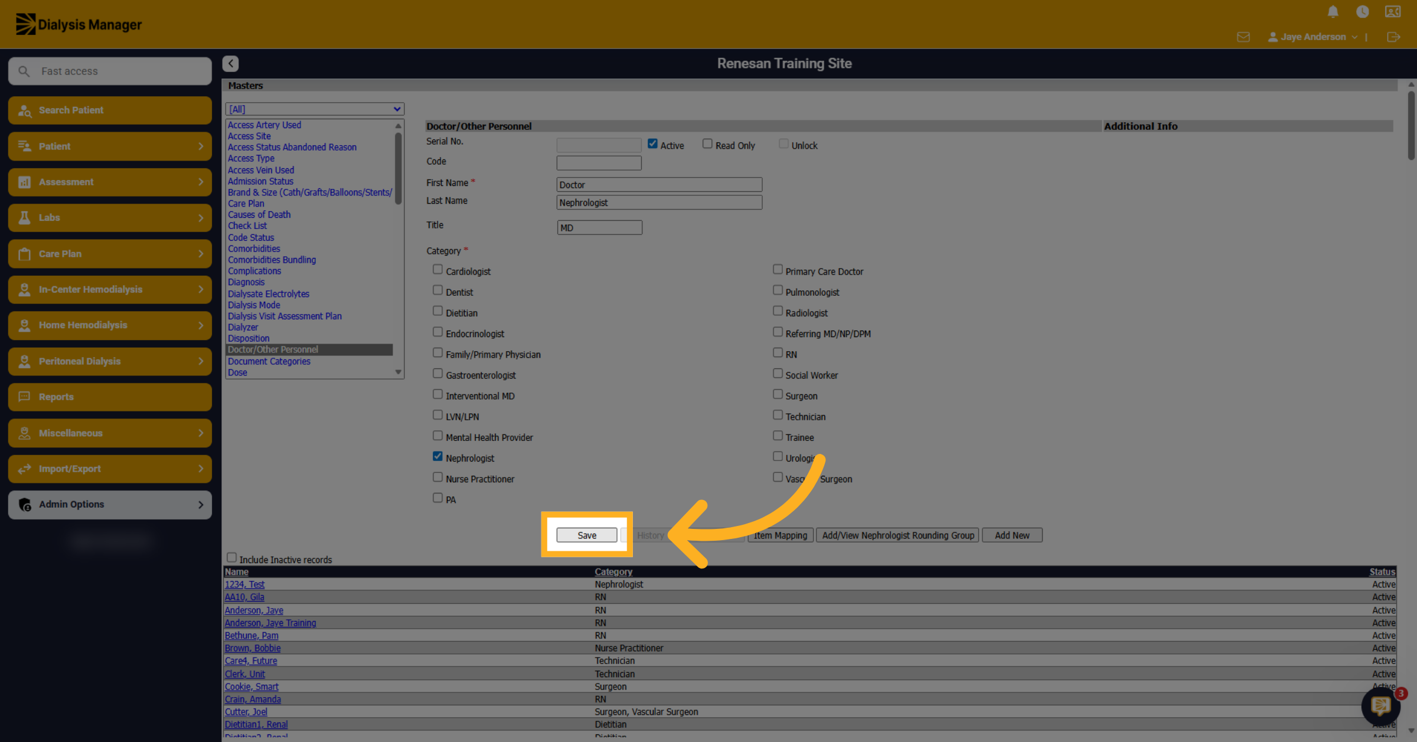Click the Import/Export arrows icon
1417x742 pixels.
pos(24,469)
